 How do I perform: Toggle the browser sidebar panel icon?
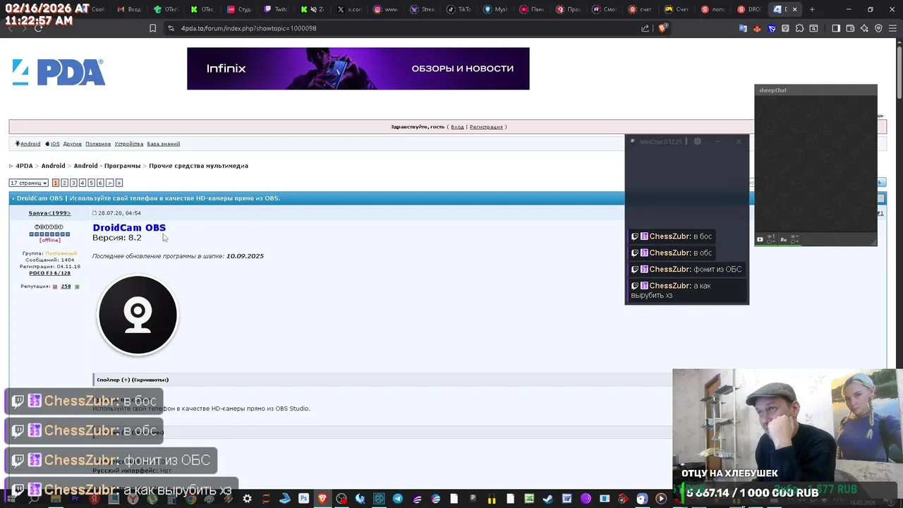coord(836,28)
